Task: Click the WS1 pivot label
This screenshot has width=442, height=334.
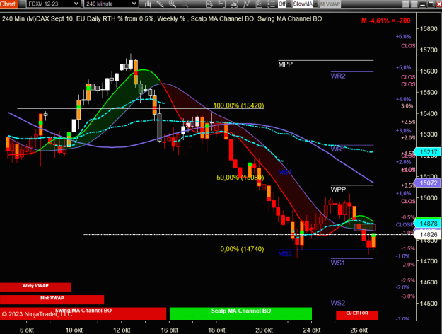Action: [x=338, y=263]
